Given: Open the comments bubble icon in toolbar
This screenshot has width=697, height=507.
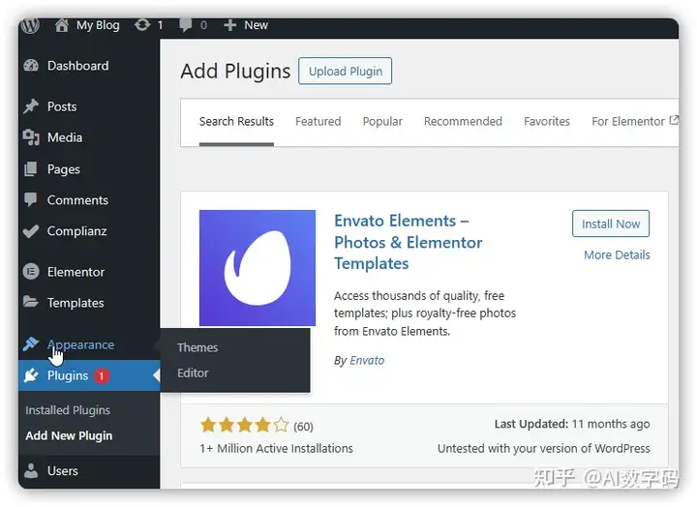Looking at the screenshot, I should click(x=185, y=25).
